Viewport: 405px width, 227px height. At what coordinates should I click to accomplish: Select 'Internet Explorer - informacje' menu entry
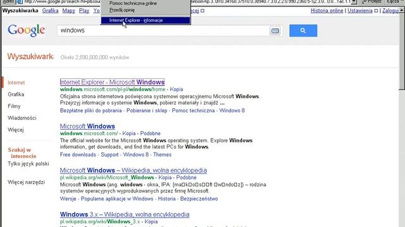tap(146, 20)
